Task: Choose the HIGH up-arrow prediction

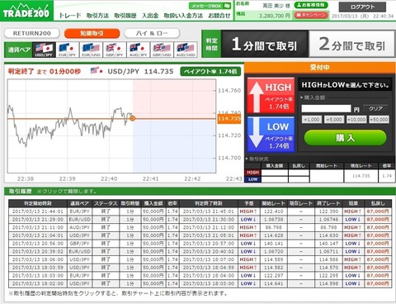Action: pyautogui.click(x=271, y=96)
